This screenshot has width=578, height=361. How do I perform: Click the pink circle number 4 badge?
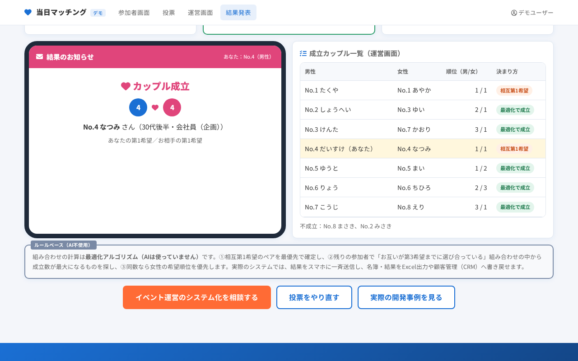click(172, 107)
